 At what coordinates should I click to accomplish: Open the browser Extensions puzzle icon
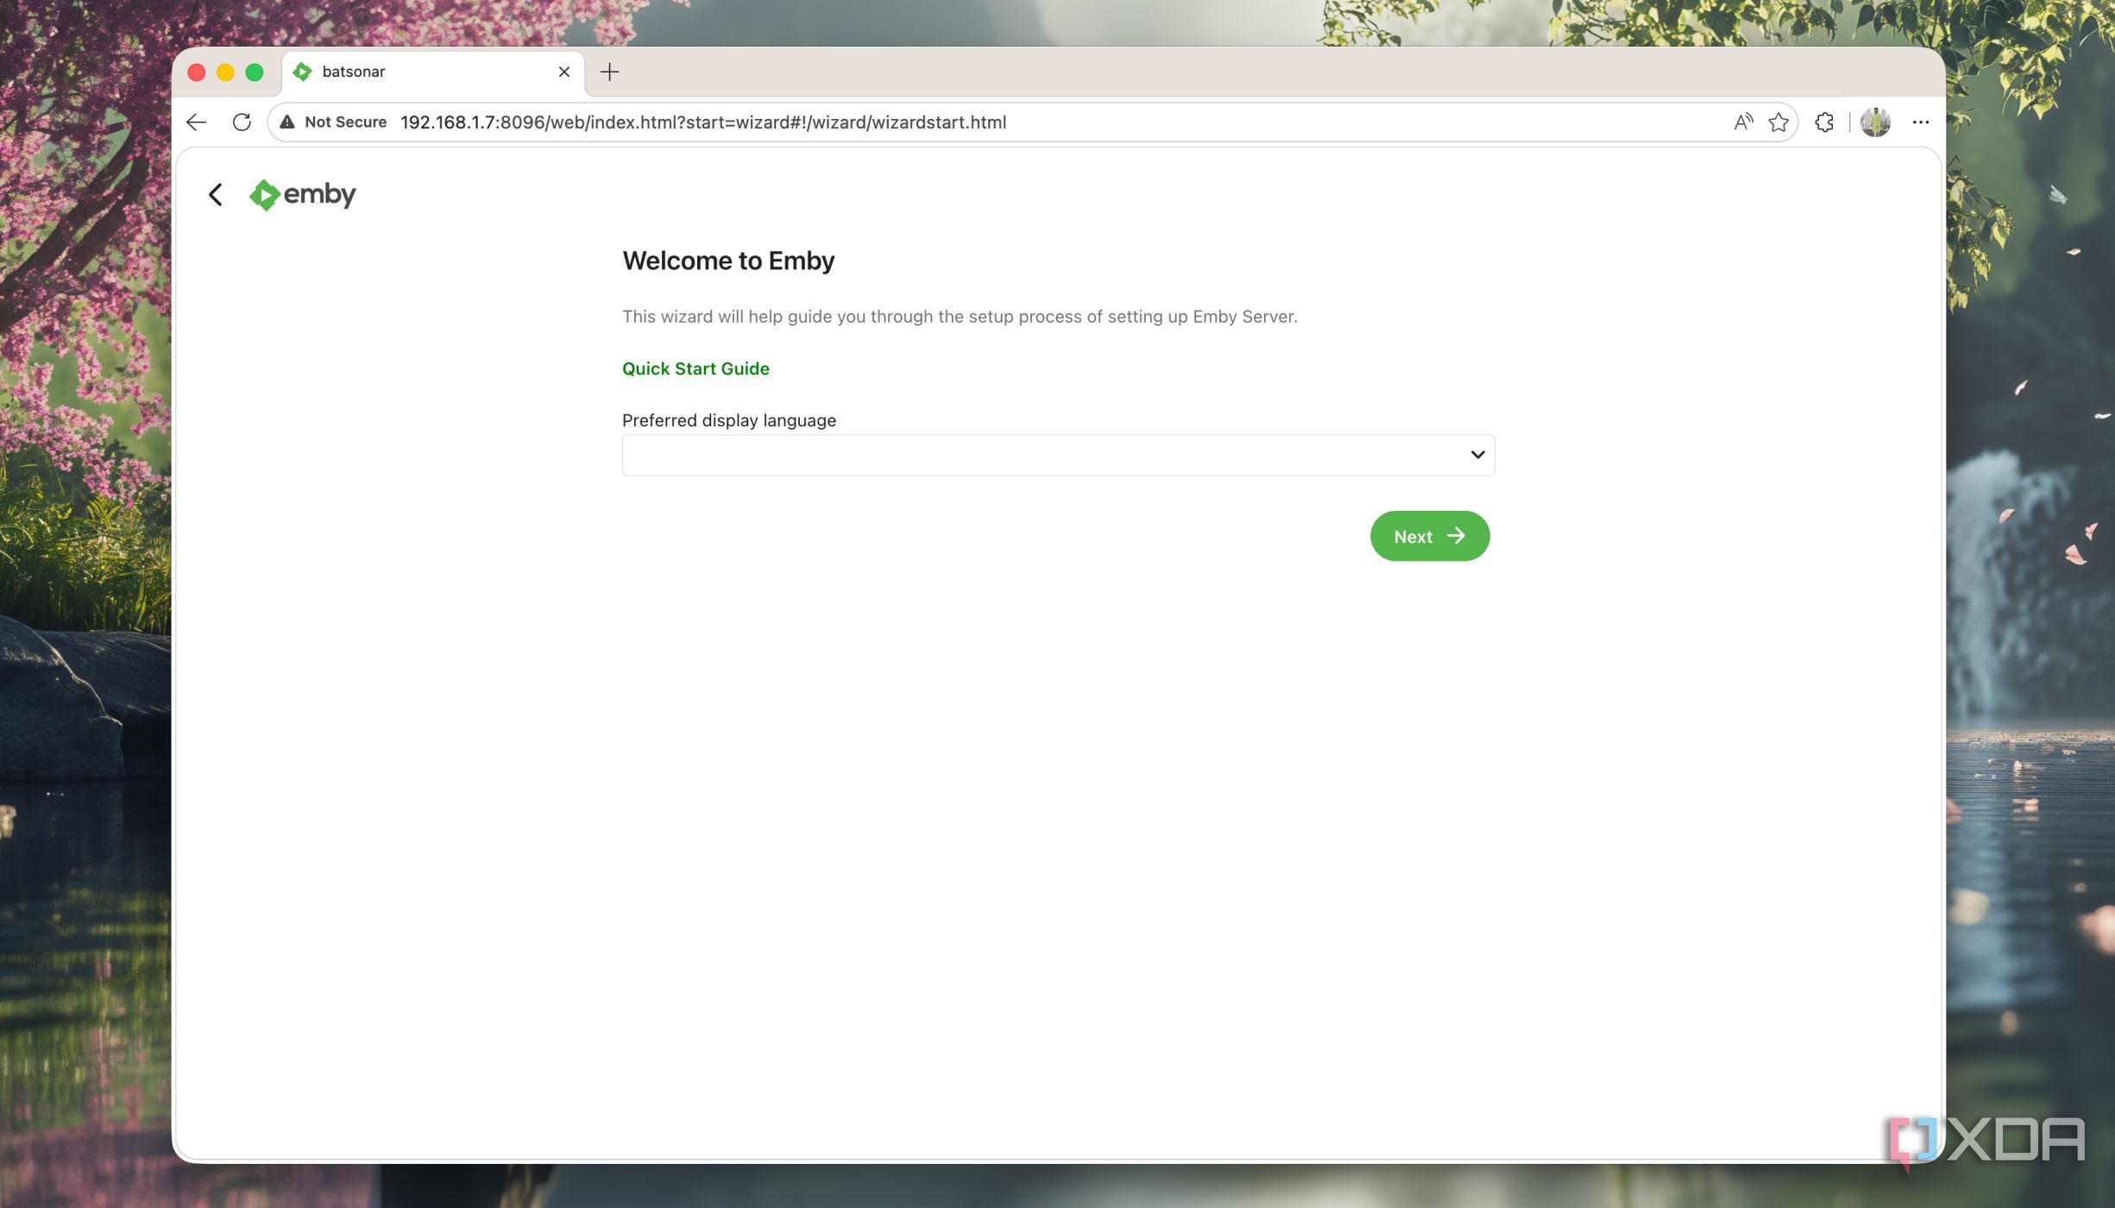click(1824, 123)
